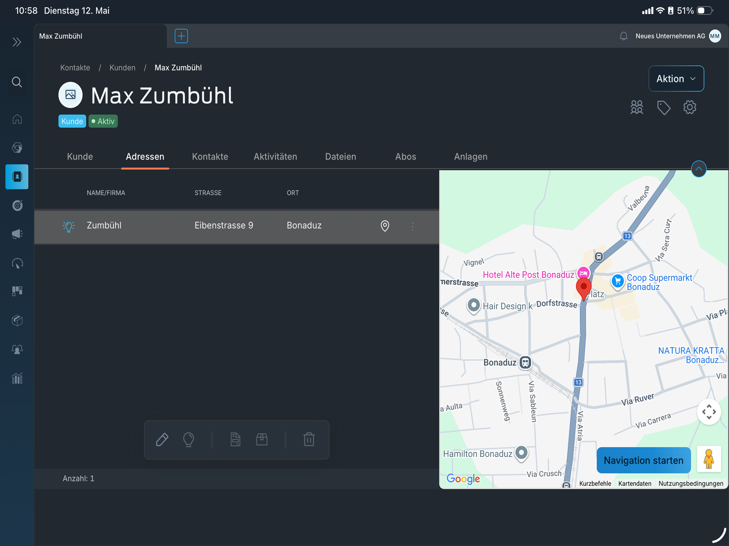Go to home icon in sidebar

coord(17,119)
